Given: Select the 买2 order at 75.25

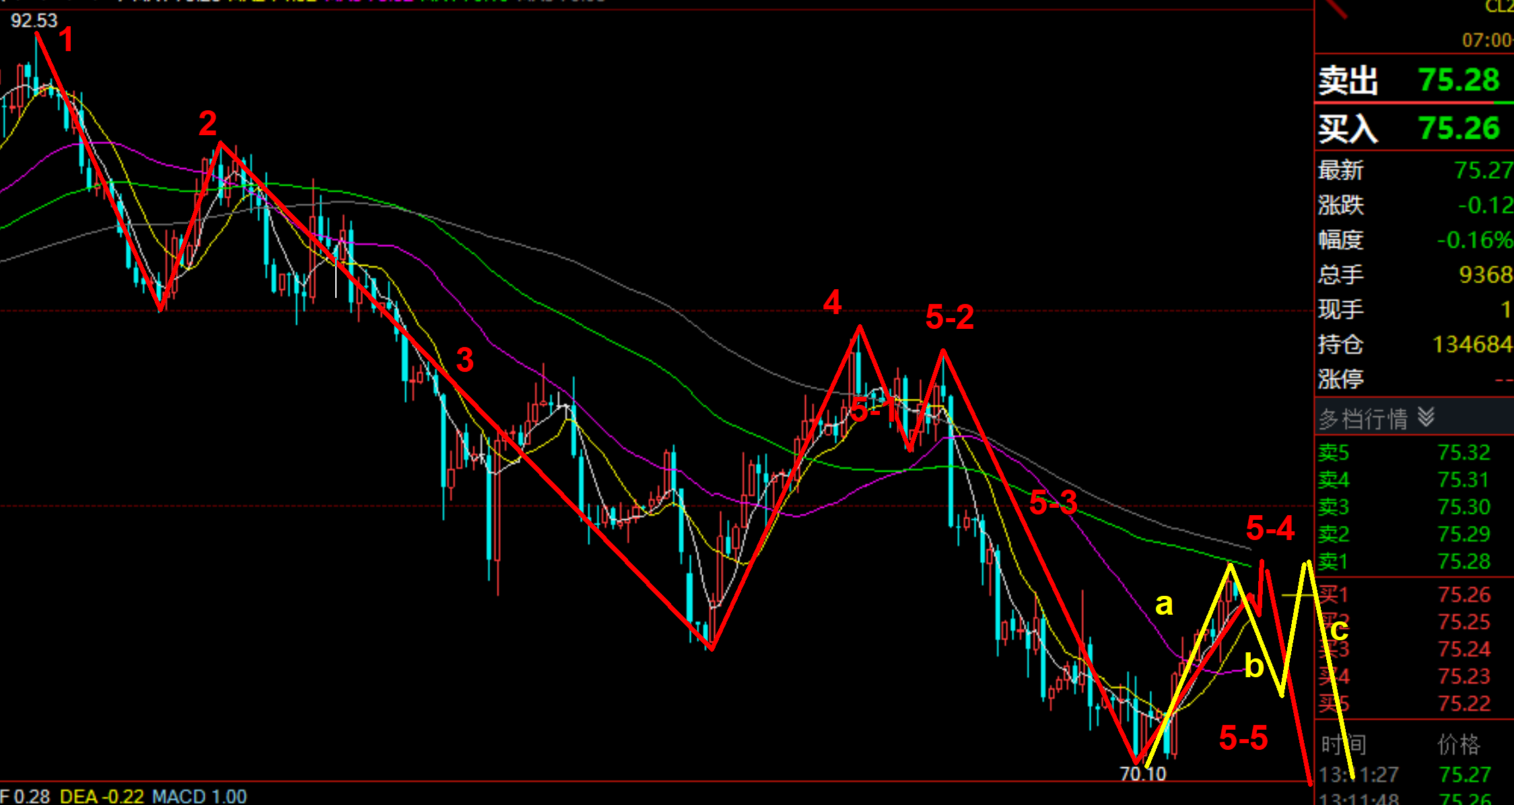Looking at the screenshot, I should pos(1414,622).
